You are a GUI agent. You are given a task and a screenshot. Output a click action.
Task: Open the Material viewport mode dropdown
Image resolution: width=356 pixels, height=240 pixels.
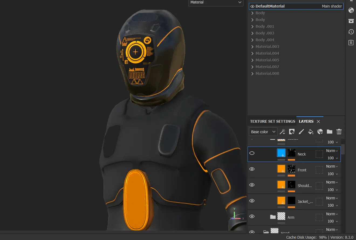point(215,2)
